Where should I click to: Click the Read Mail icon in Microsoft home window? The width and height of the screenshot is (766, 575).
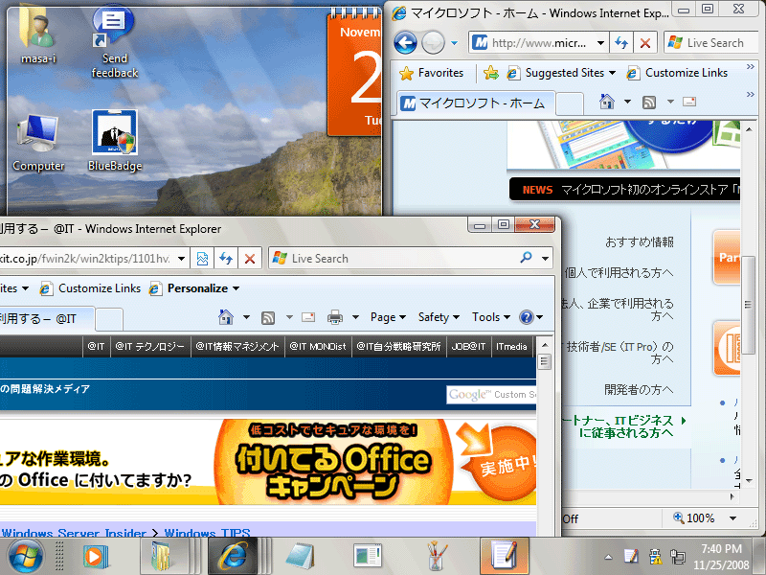[689, 102]
